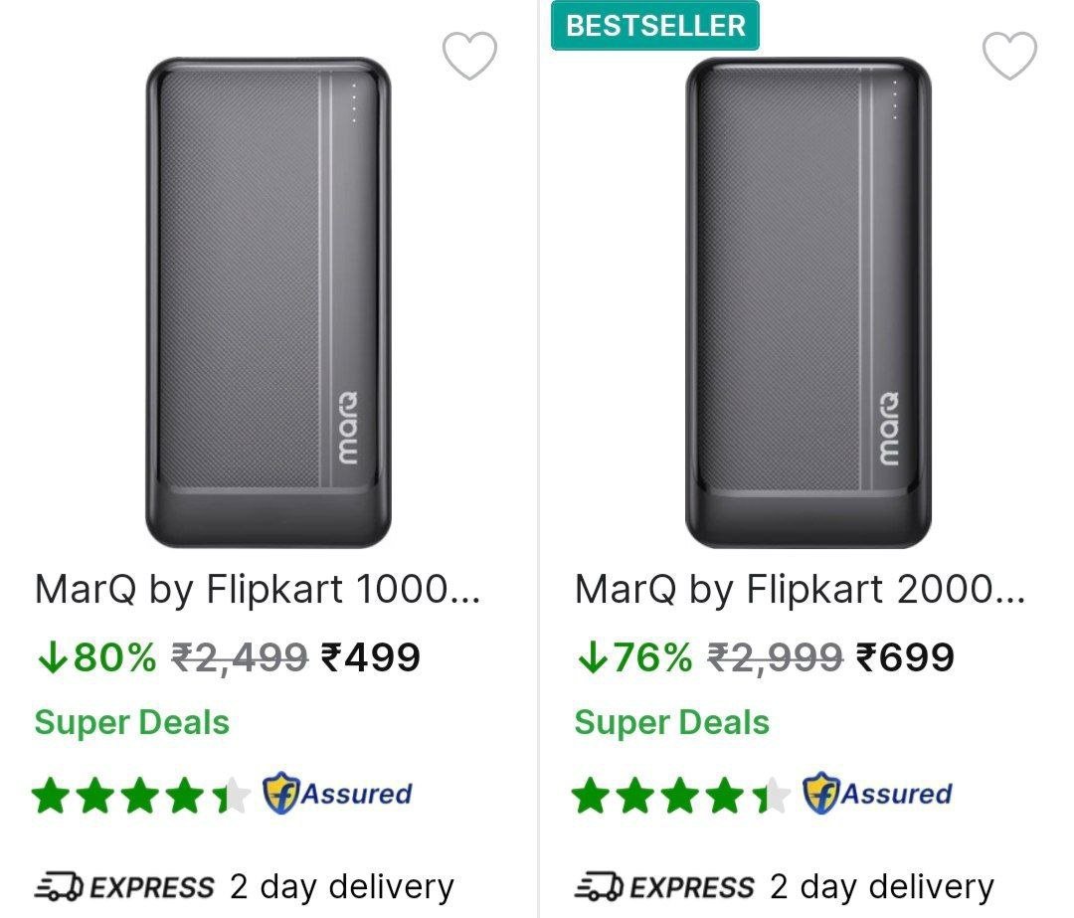The height and width of the screenshot is (918, 1074).
Task: Tap the Express truck icon on left product
Action: [x=60, y=886]
